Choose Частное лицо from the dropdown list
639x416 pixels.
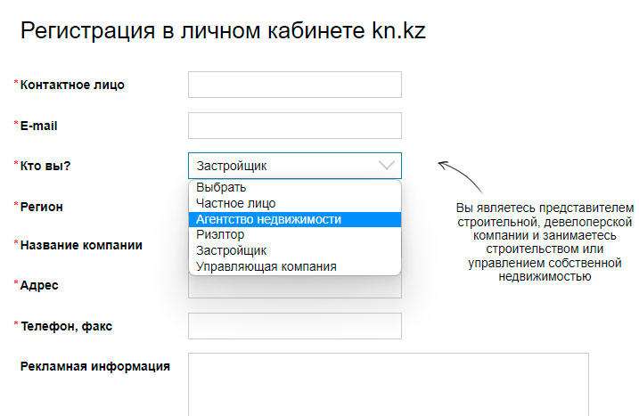[x=235, y=203]
